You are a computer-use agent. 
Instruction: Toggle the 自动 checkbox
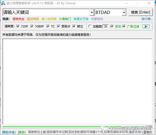[112, 26]
